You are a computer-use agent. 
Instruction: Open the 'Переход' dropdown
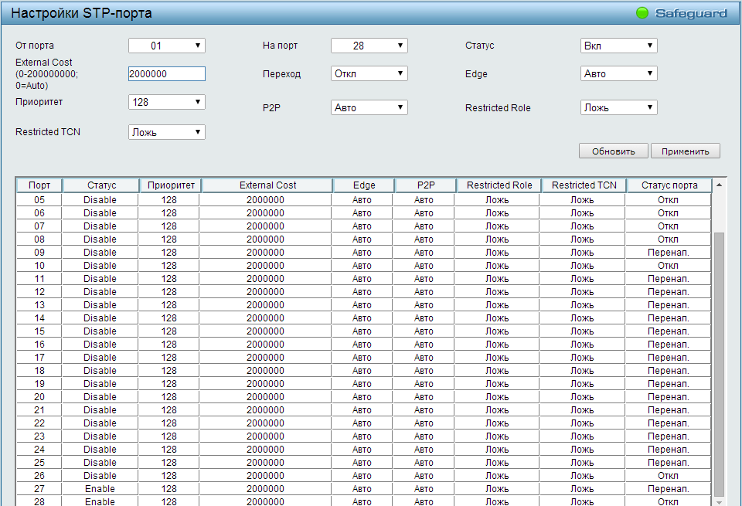click(x=369, y=73)
